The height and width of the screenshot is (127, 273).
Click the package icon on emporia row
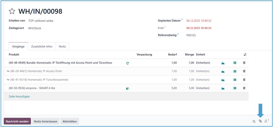pyautogui.click(x=128, y=88)
